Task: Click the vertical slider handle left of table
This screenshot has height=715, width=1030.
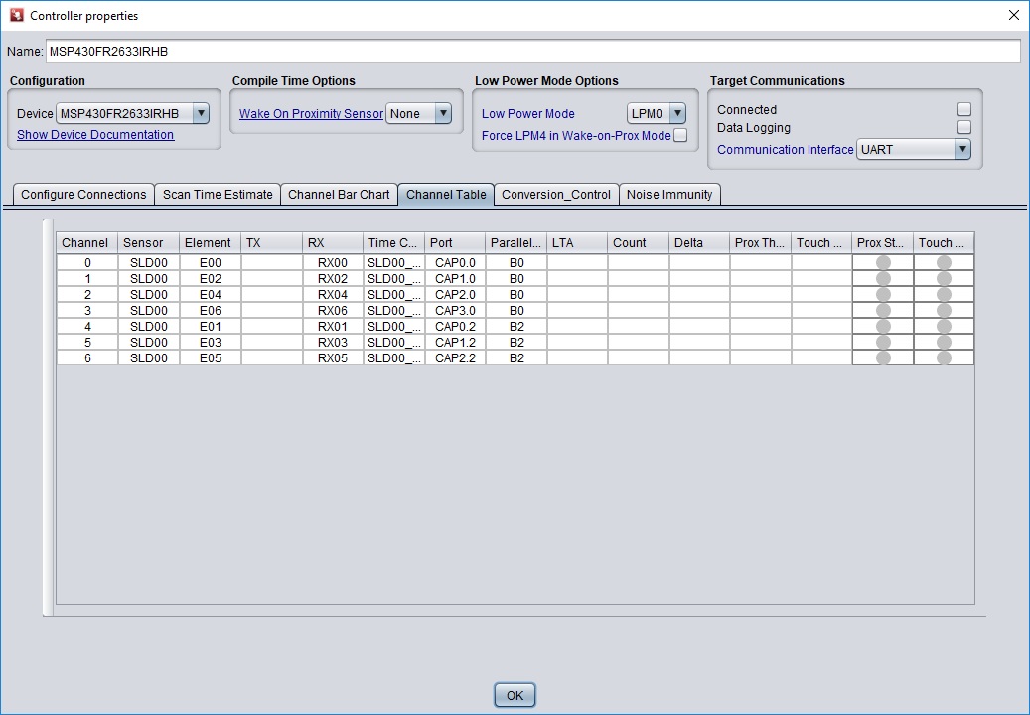Action: [x=48, y=417]
